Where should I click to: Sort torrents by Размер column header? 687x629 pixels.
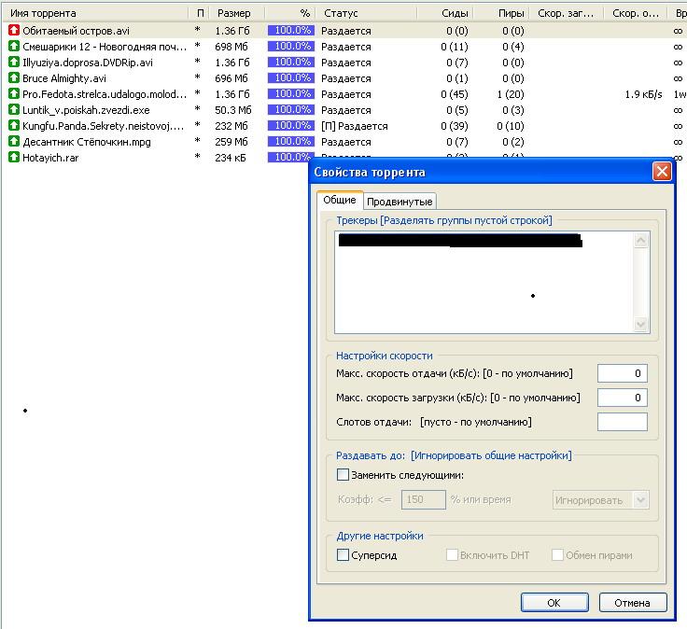click(x=234, y=14)
